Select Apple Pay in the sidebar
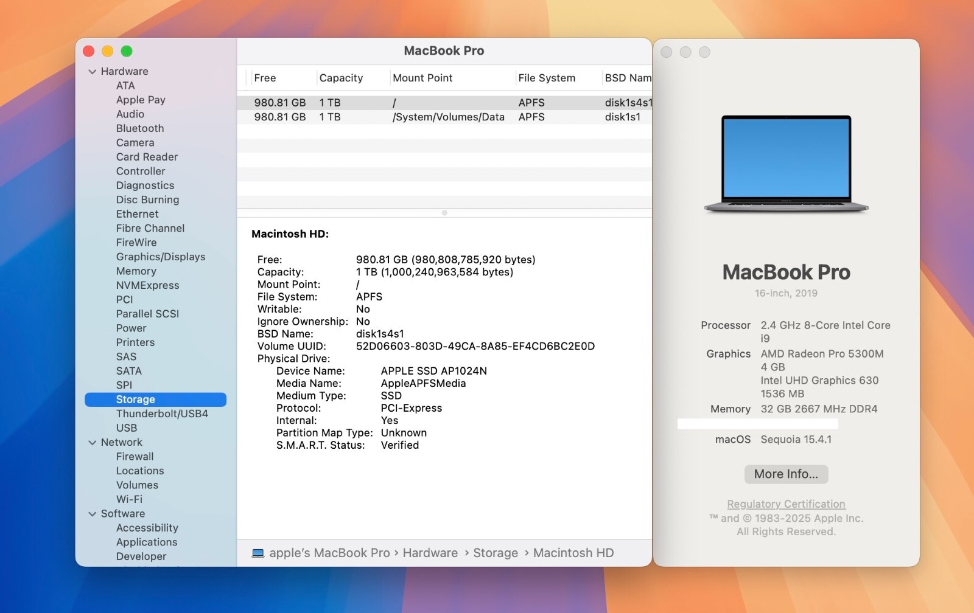The width and height of the screenshot is (974, 613). click(x=141, y=100)
